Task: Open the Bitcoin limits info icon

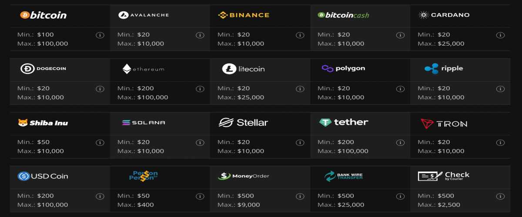Action: [100, 35]
